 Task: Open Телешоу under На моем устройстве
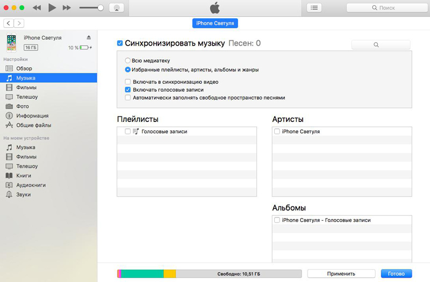tap(48, 166)
